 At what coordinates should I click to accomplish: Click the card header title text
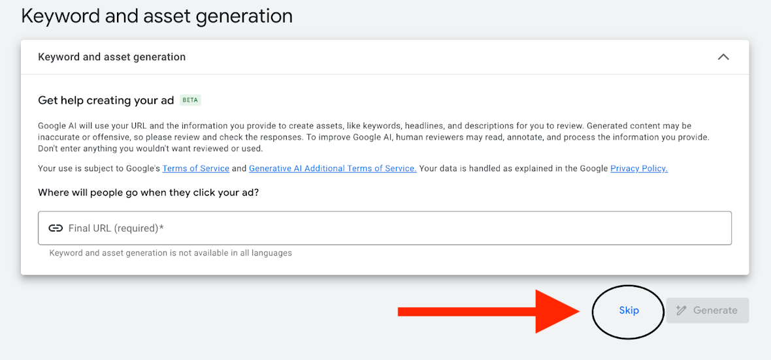pyautogui.click(x=112, y=57)
